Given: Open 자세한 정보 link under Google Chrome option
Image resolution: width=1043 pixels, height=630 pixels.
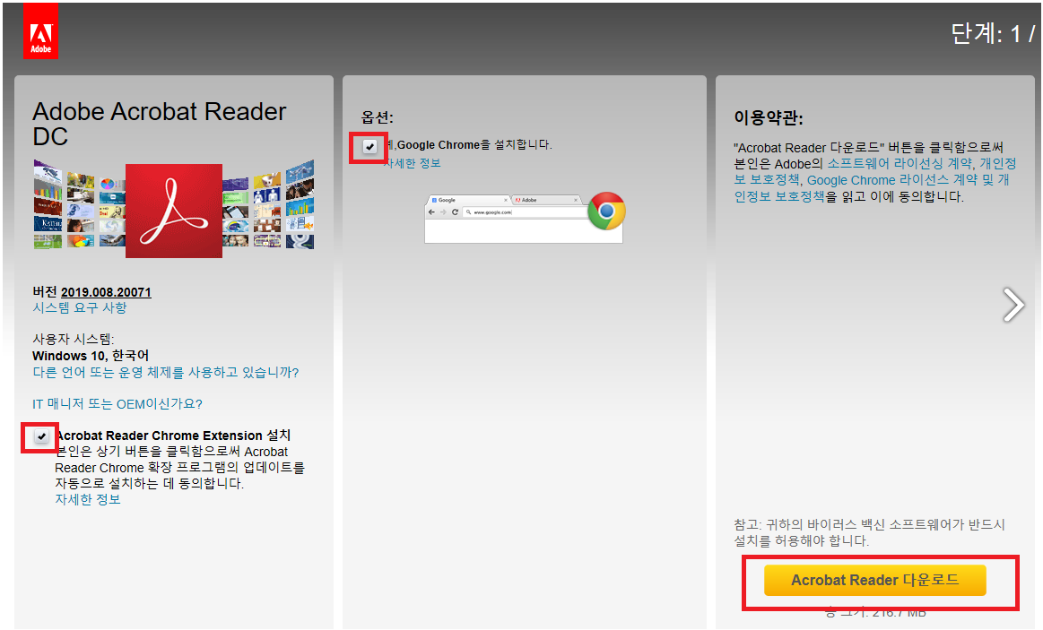Looking at the screenshot, I should 412,163.
